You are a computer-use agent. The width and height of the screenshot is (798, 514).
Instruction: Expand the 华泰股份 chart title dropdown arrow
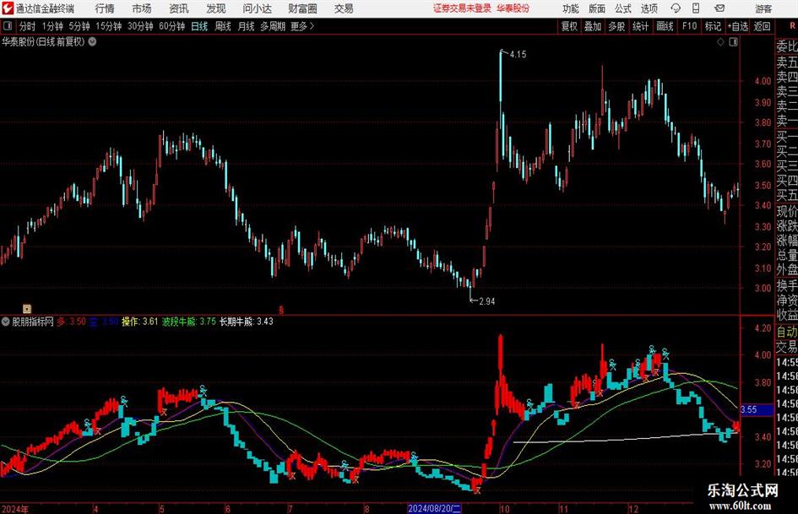tap(93, 42)
